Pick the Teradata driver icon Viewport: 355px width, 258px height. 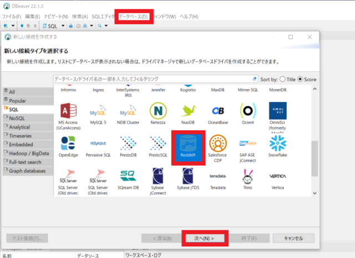218,176
